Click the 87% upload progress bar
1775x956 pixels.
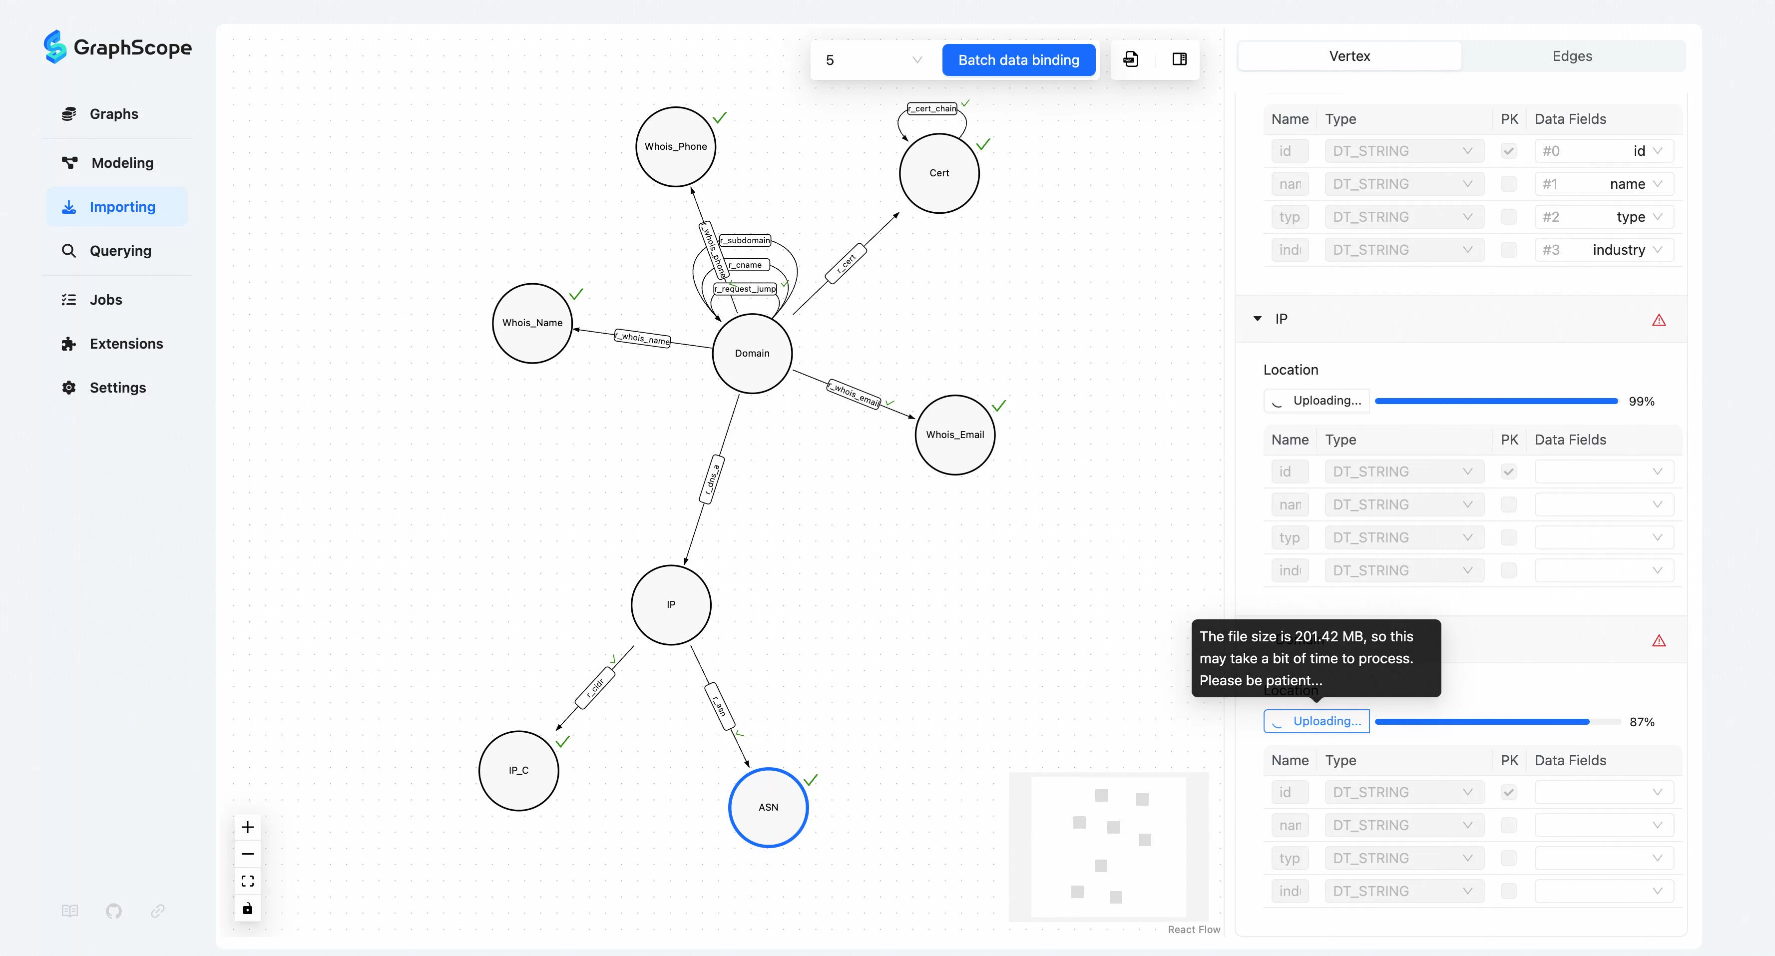[x=1497, y=722]
